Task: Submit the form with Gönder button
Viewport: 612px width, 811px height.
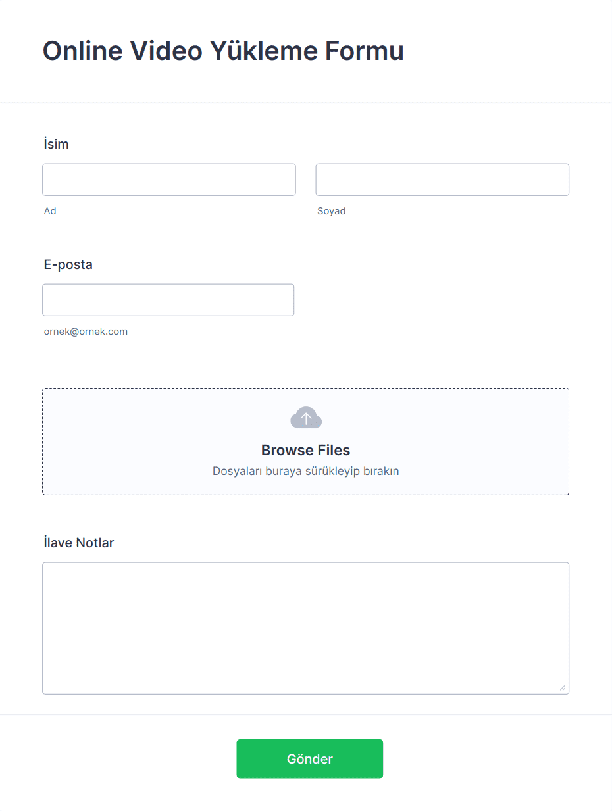Action: point(310,759)
